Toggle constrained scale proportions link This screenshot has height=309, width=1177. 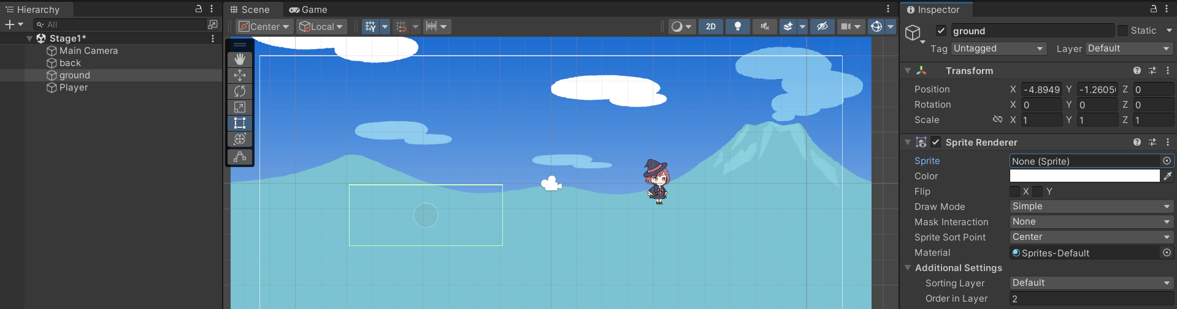pos(998,119)
